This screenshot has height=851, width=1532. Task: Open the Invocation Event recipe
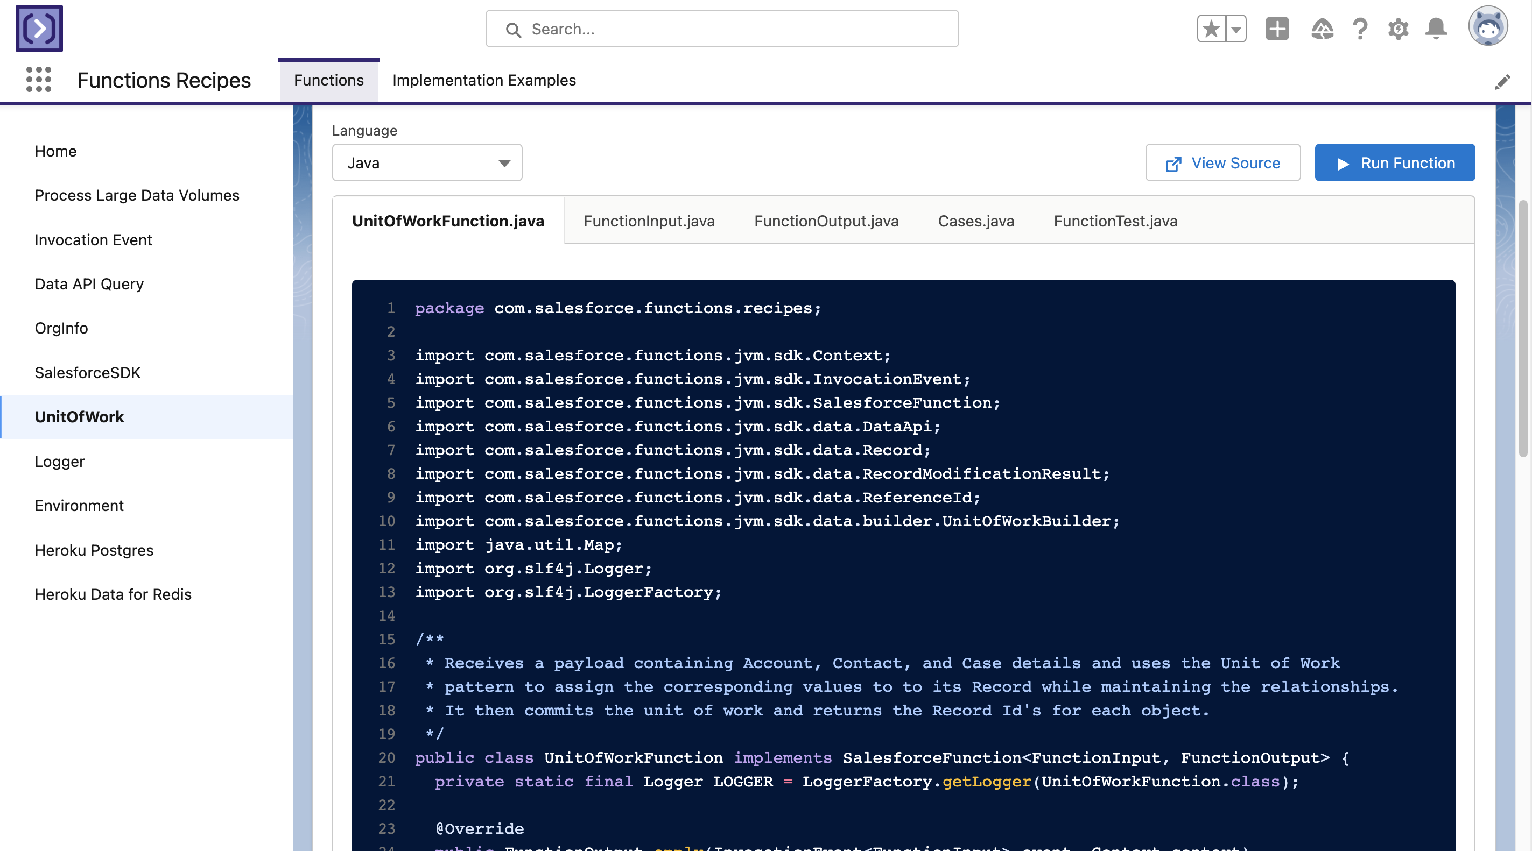coord(146,239)
